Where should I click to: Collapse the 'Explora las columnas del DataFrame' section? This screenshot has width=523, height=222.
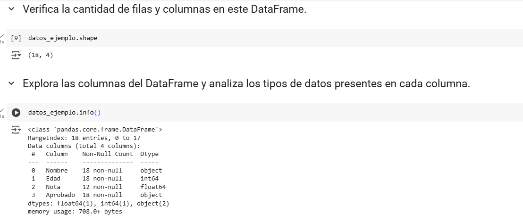(11, 83)
